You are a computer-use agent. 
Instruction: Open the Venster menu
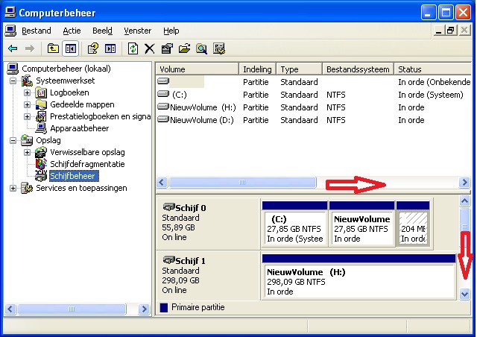pyautogui.click(x=137, y=31)
